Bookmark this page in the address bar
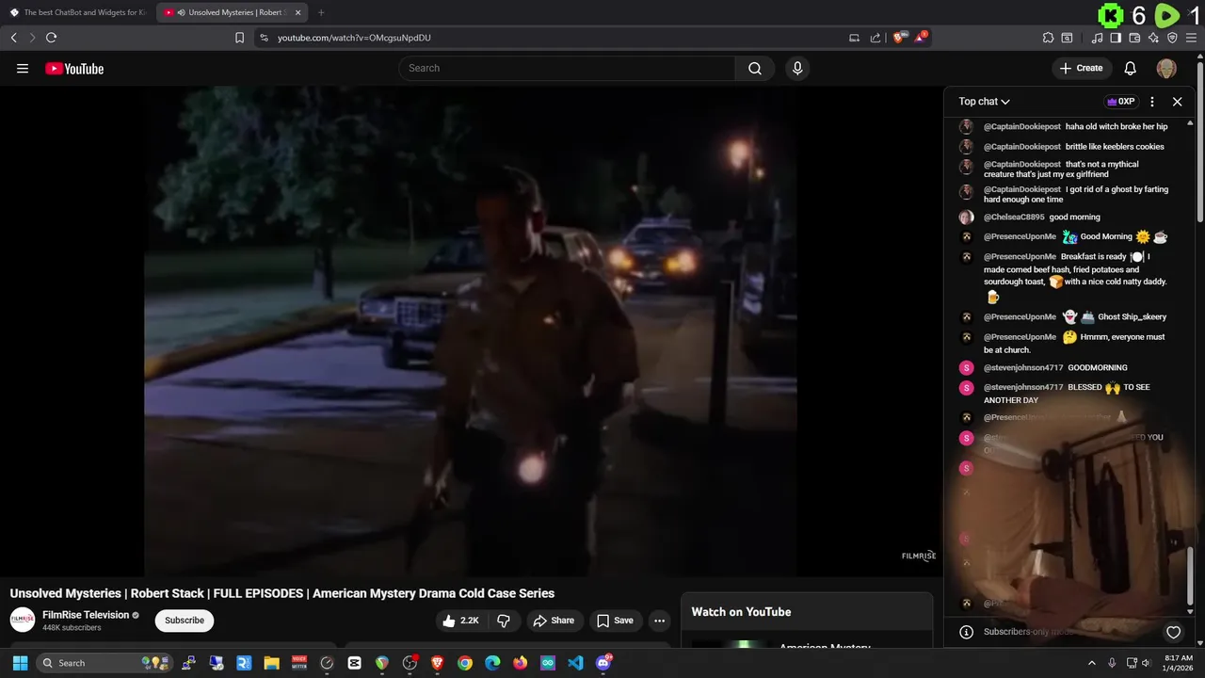 point(239,38)
